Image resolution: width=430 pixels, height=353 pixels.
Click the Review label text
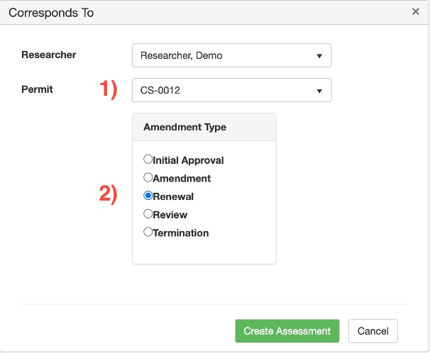170,215
